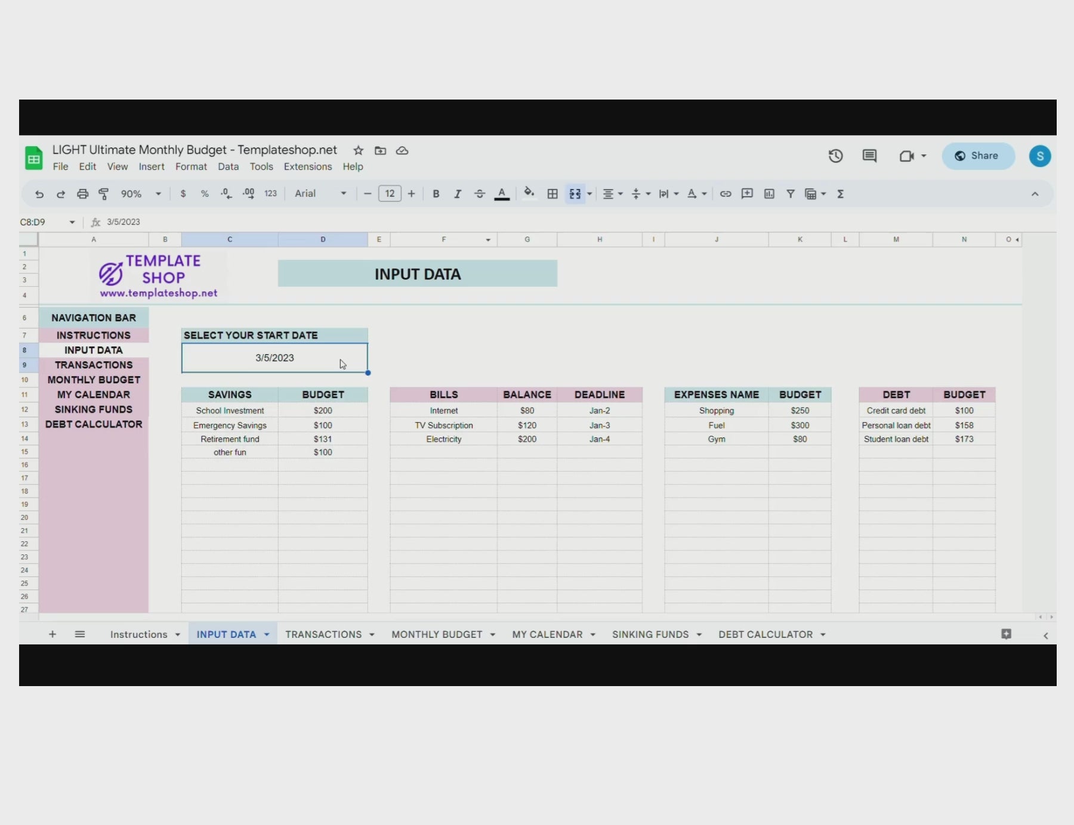
Task: Toggle italic formatting
Action: [458, 194]
